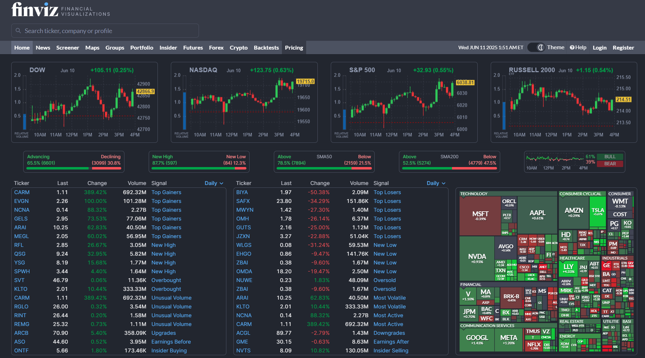
Task: Open the Forex section
Action: 216,47
